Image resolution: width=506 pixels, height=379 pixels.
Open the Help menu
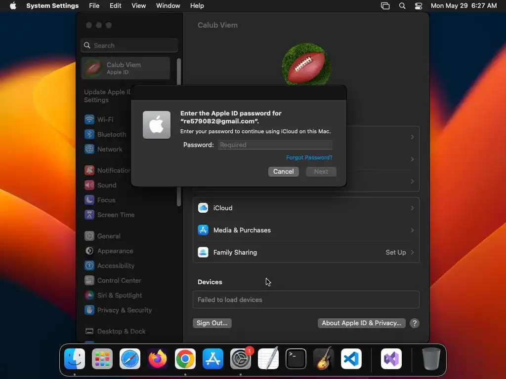(x=197, y=6)
